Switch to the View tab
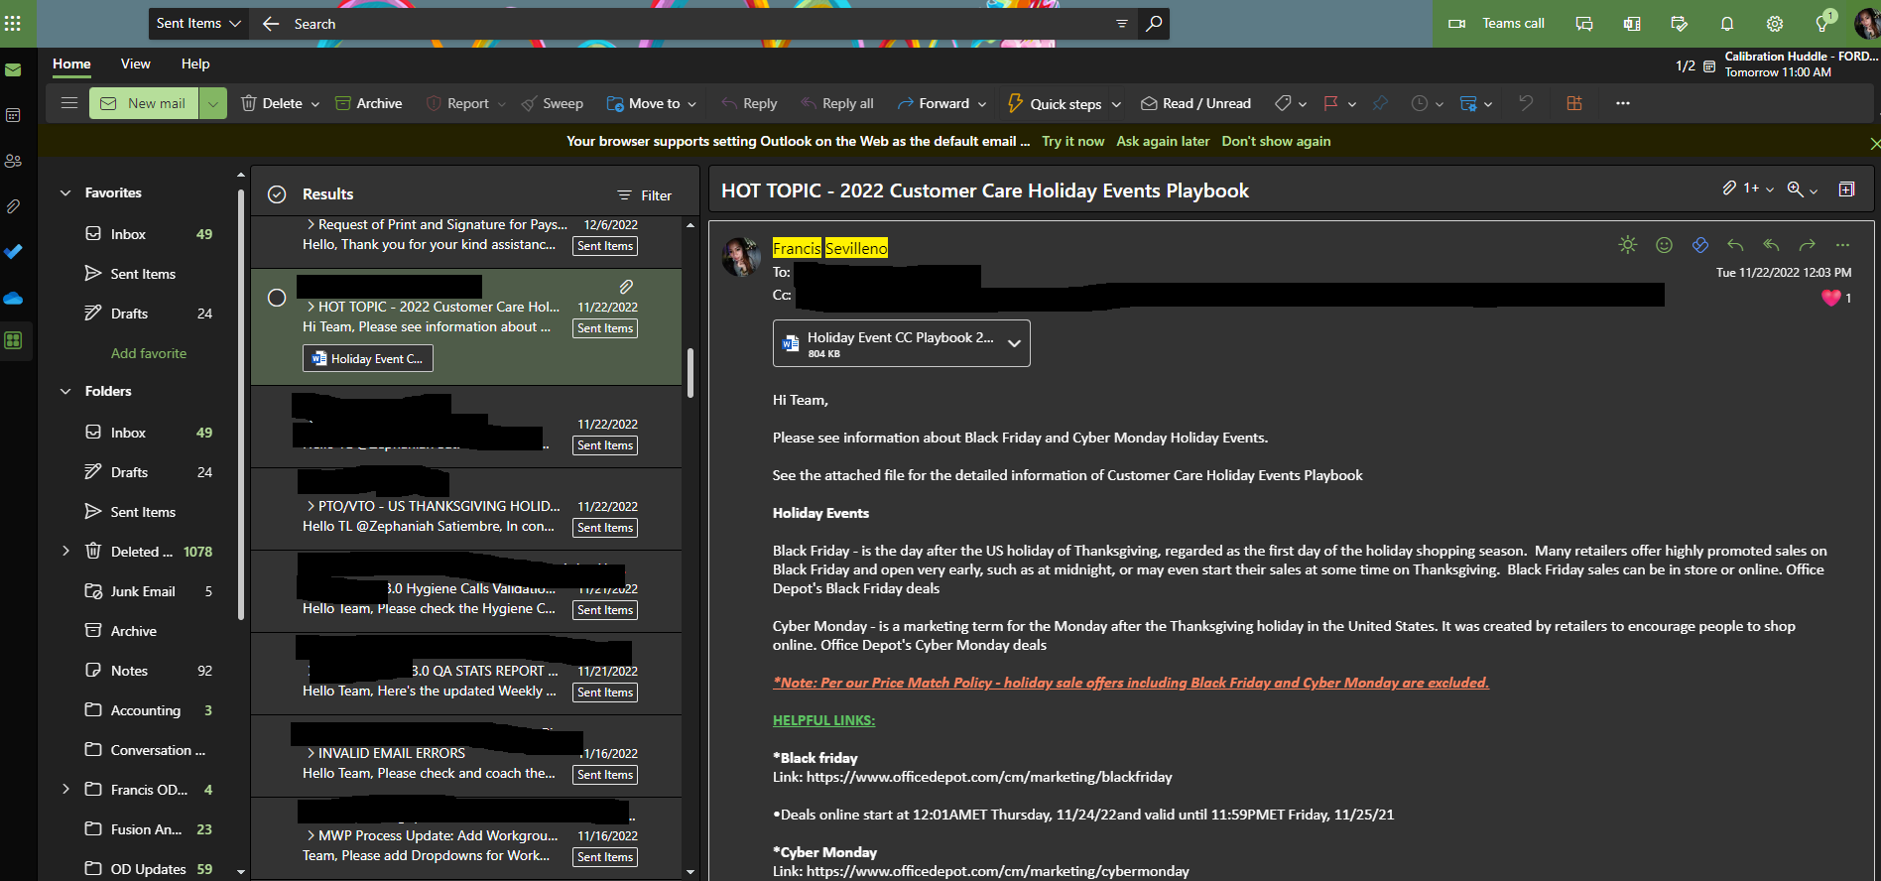 [136, 63]
